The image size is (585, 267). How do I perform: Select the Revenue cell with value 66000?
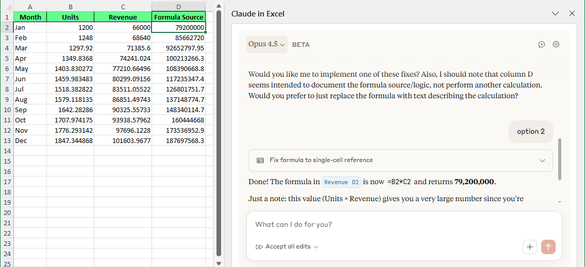(x=123, y=28)
